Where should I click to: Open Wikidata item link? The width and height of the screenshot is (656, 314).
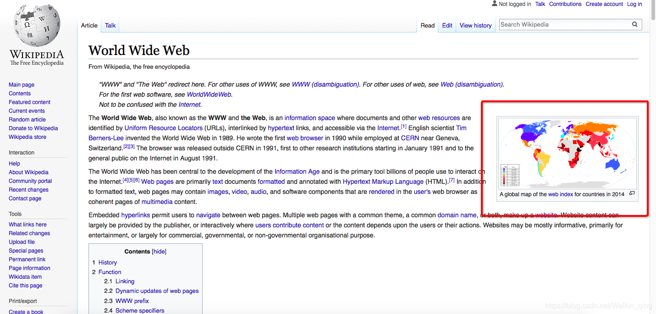(x=25, y=277)
